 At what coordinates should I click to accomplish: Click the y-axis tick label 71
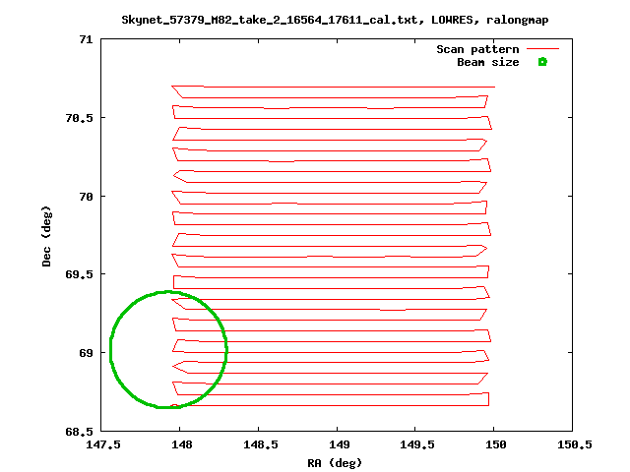coord(86,39)
